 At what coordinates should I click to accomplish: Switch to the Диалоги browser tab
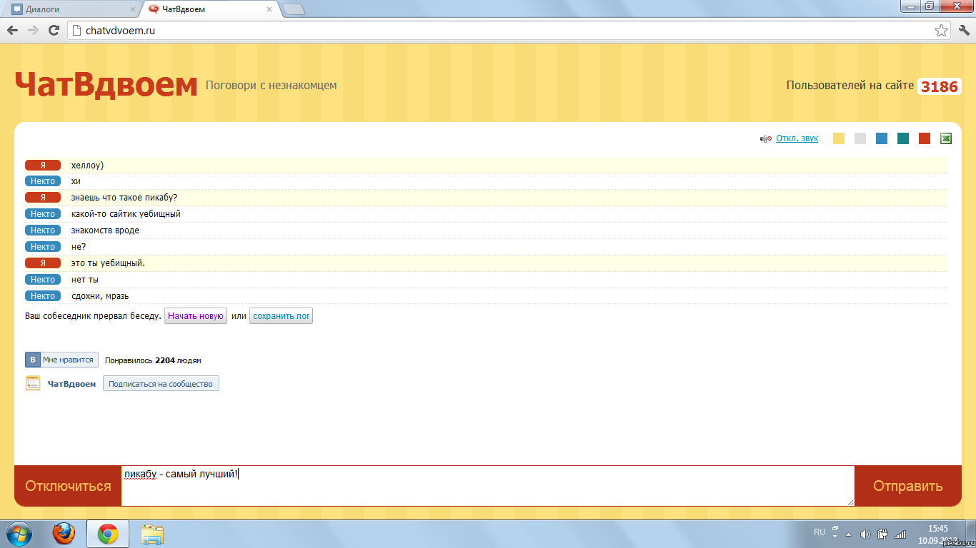pos(70,9)
